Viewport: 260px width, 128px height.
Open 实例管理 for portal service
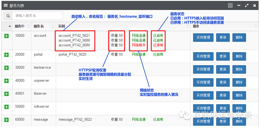pos(203,56)
